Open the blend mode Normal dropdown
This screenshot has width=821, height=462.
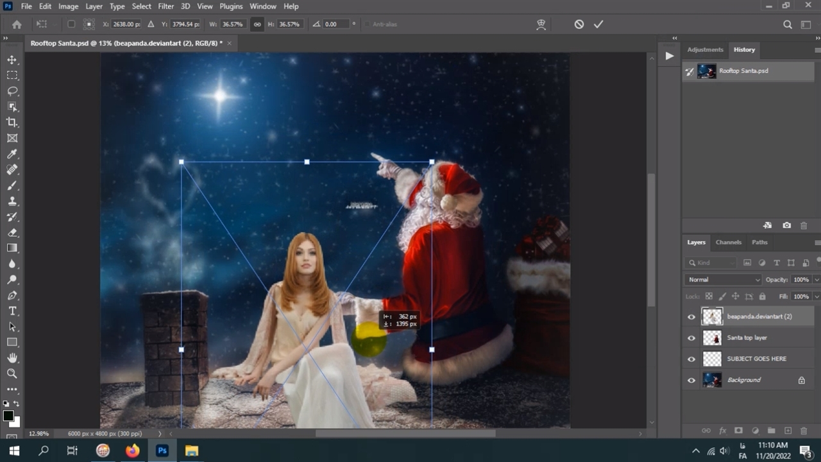[723, 280]
